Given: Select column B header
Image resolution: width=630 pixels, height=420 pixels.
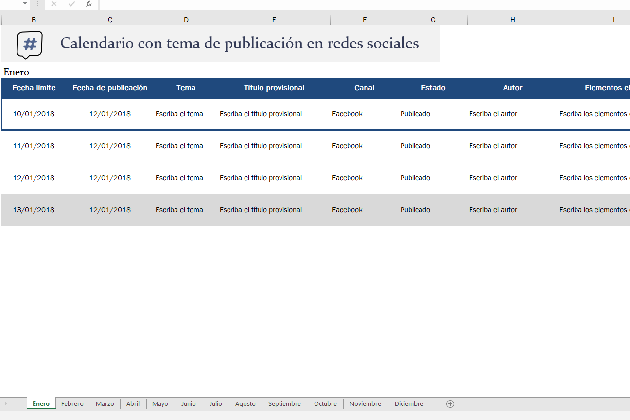Looking at the screenshot, I should (34, 19).
